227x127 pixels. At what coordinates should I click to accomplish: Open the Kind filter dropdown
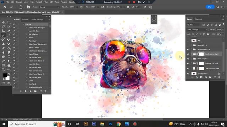194,25
